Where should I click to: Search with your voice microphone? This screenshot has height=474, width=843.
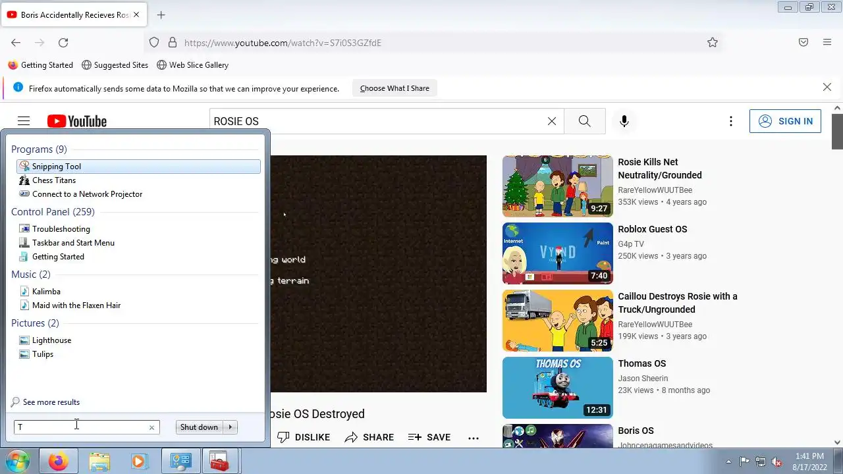coord(624,121)
